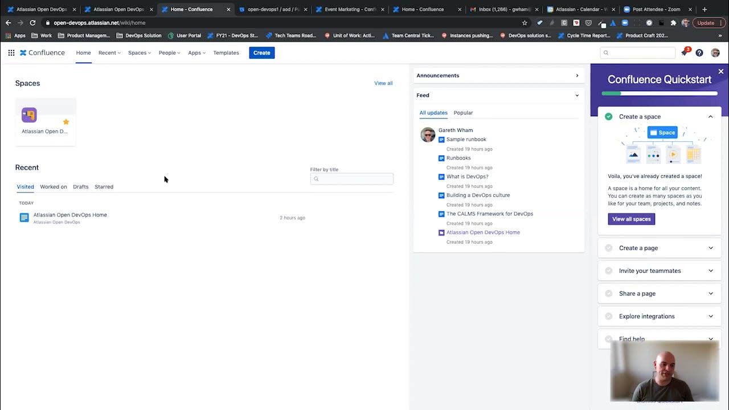Switch to the Inbox Gmail browser tab
729x410 pixels.
(x=504, y=9)
